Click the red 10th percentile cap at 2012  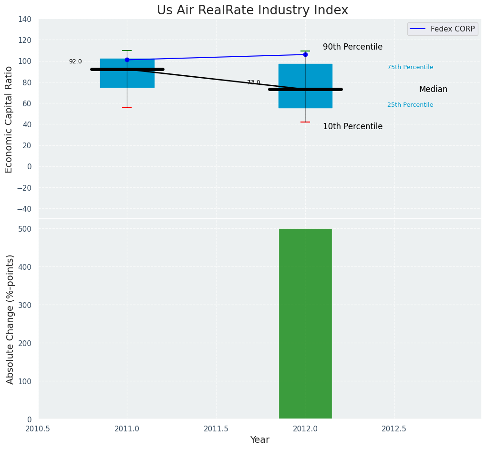(305, 122)
